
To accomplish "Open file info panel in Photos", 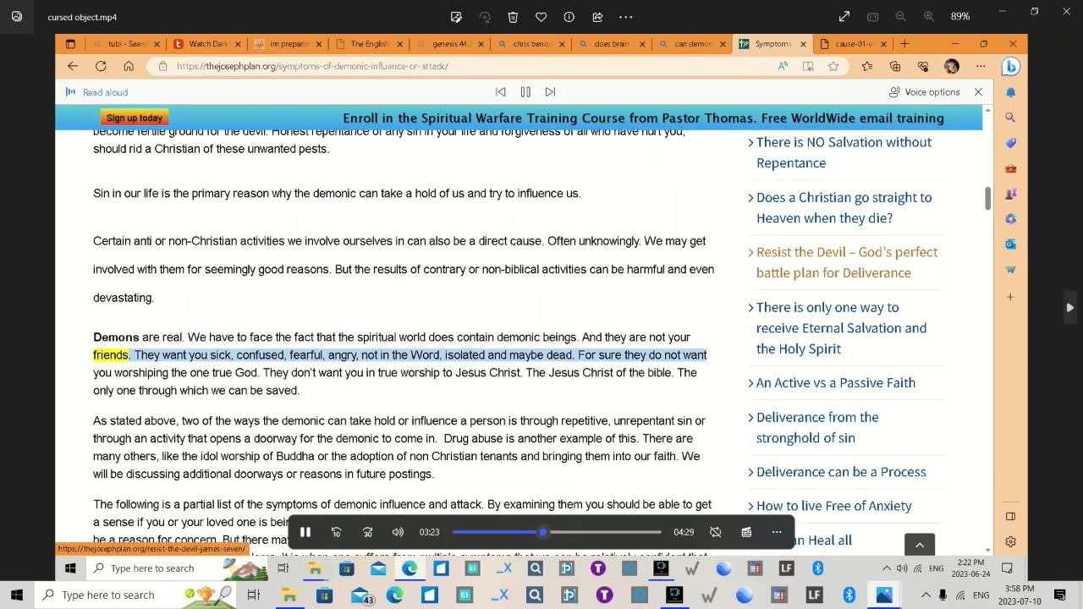I will [x=569, y=17].
